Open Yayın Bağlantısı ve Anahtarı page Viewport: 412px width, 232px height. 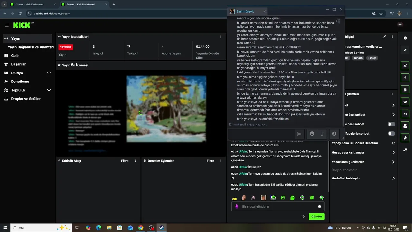(x=31, y=47)
